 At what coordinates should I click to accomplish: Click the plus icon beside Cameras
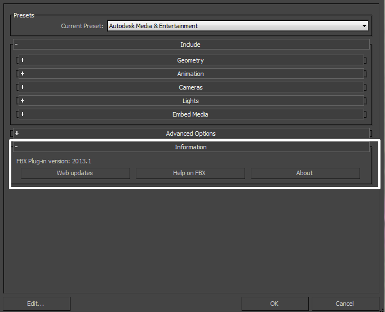pos(23,87)
